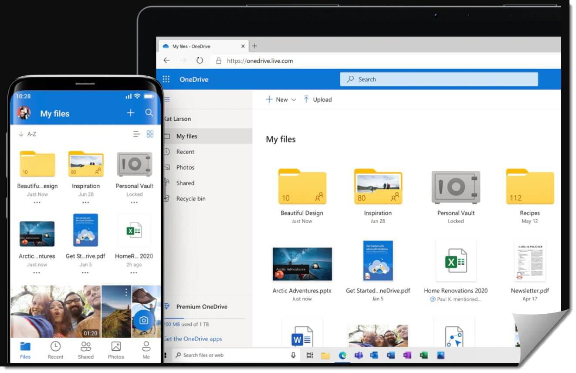Tap the Me tab on phone

(x=146, y=350)
